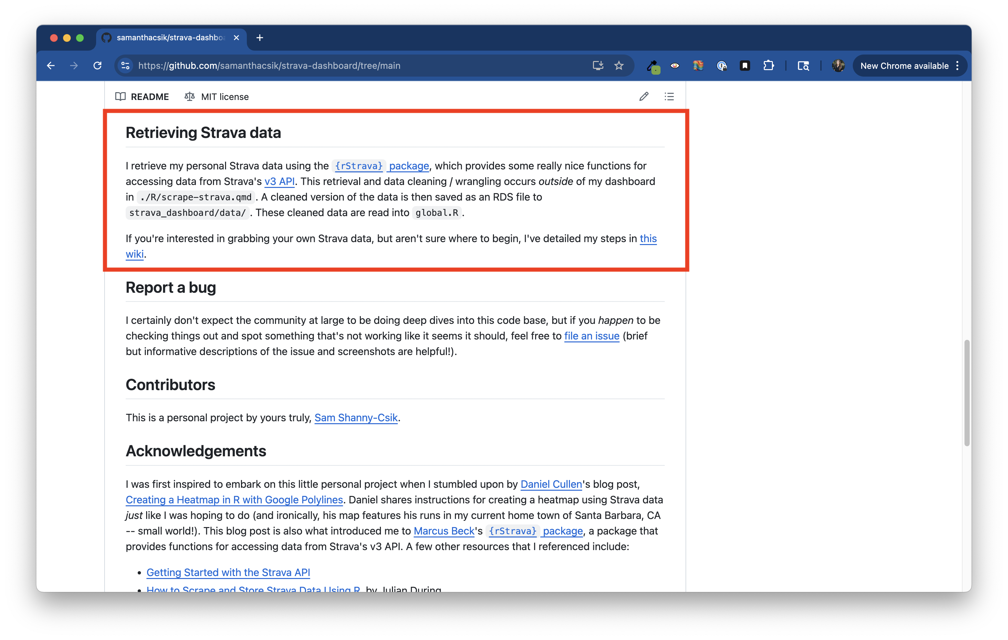Click the install app icon in address bar
Image resolution: width=1008 pixels, height=640 pixels.
(598, 66)
